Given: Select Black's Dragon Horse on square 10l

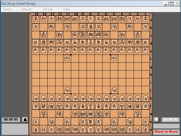Looking at the screenshot, I should click(x=75, y=106).
